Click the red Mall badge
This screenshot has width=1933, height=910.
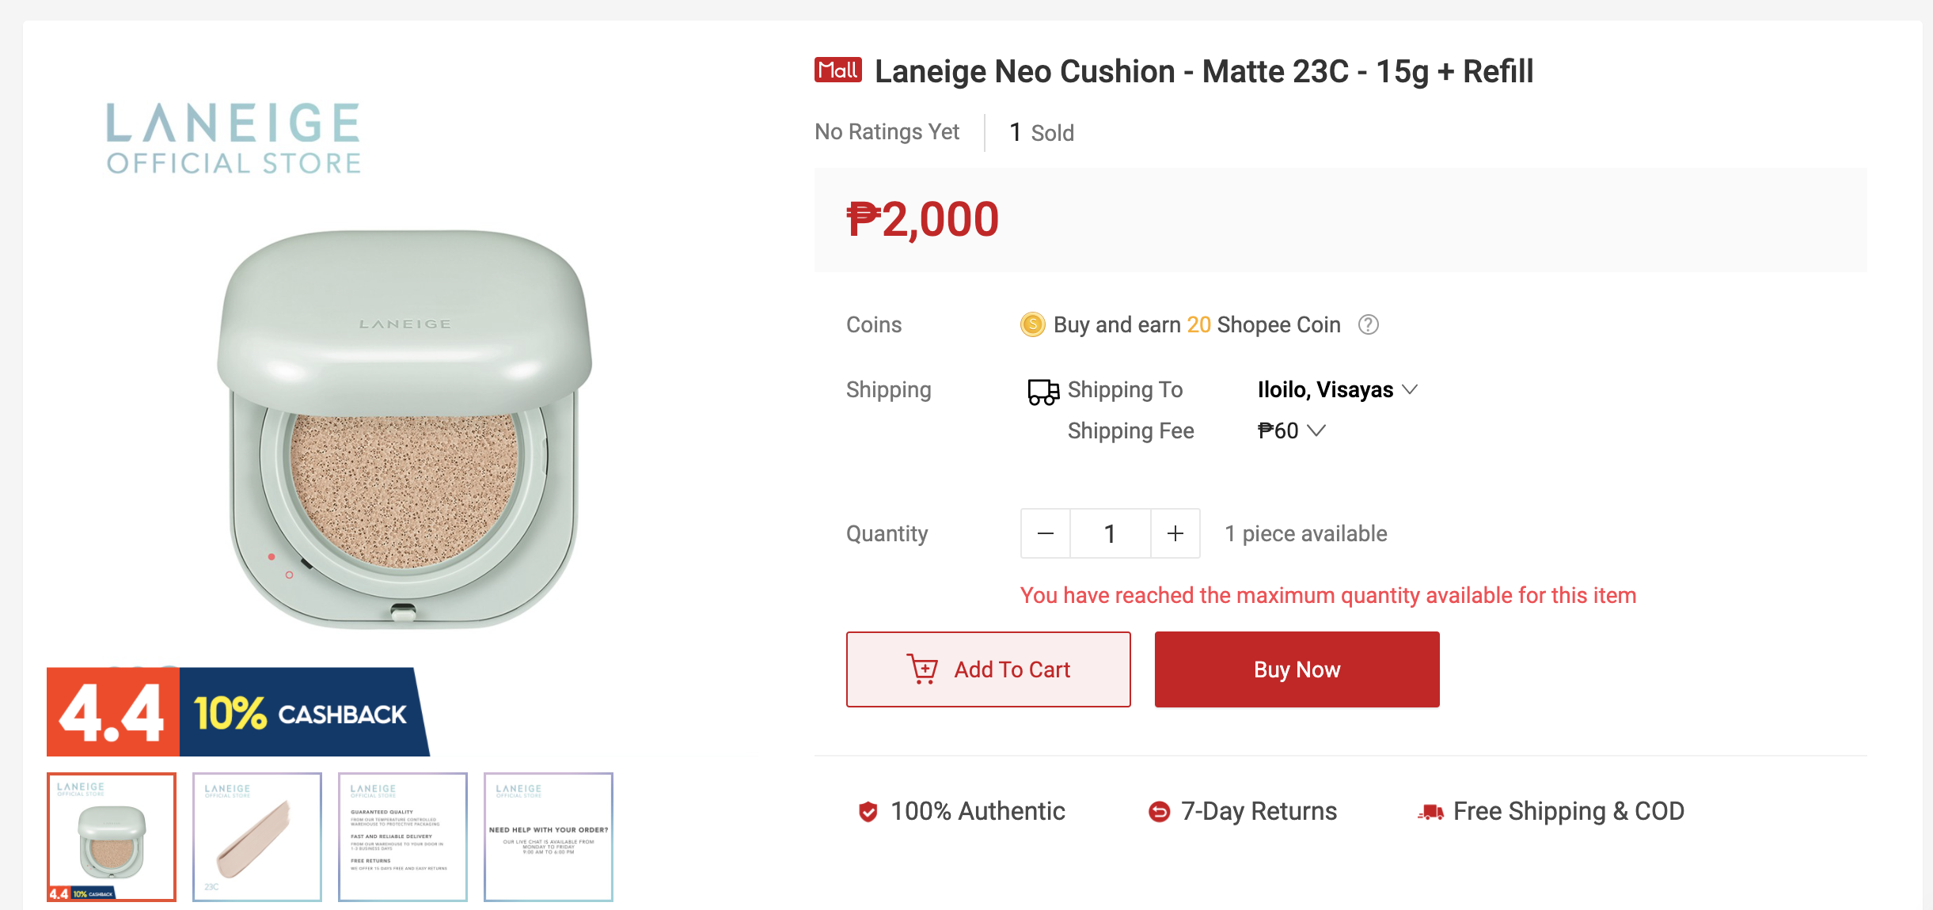[839, 70]
